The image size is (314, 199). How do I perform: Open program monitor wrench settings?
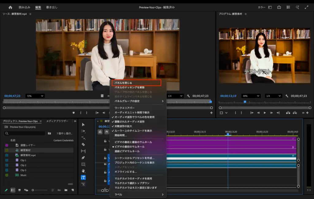point(286,96)
